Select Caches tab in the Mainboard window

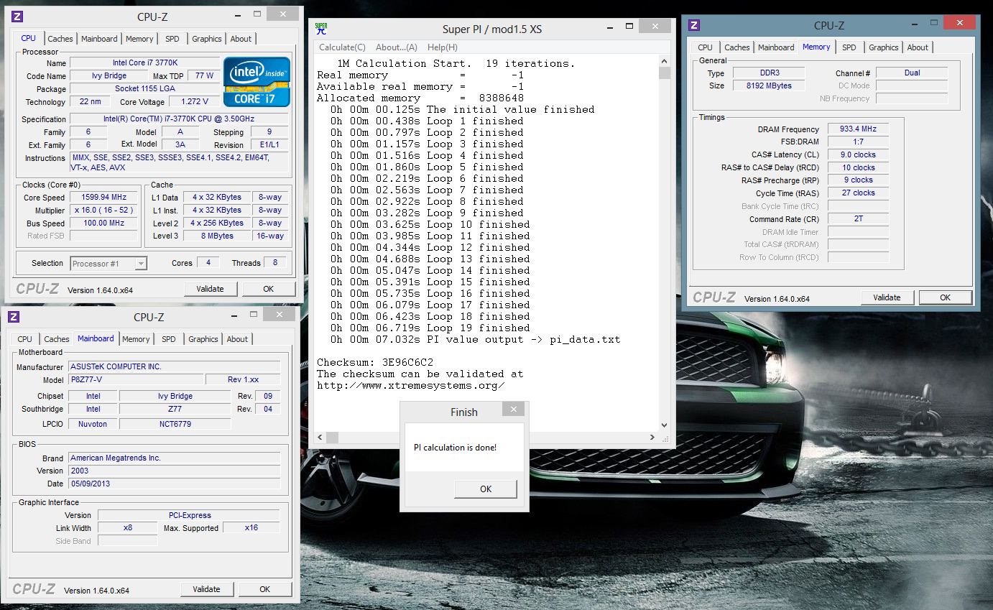57,339
